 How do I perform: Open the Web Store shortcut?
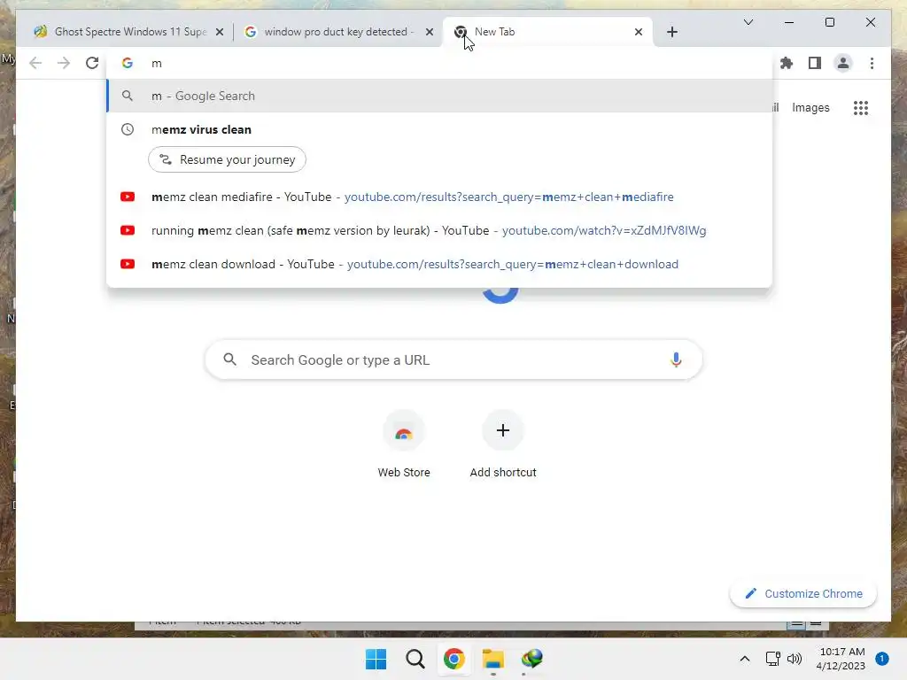404,444
